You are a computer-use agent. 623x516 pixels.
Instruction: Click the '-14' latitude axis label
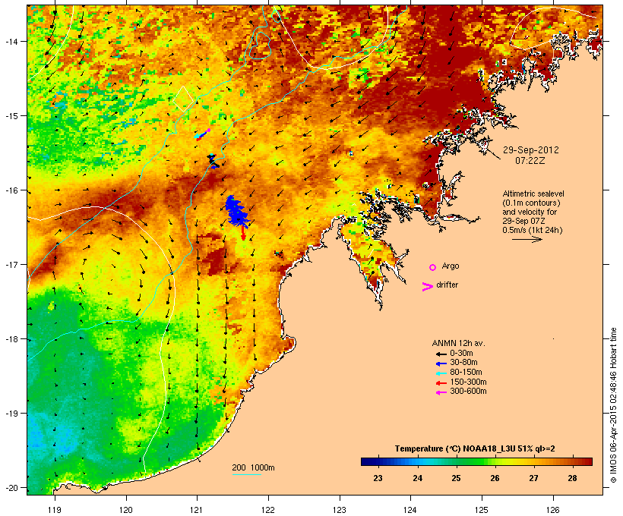click(11, 42)
